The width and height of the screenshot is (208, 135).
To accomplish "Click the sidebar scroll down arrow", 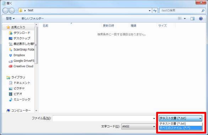I will pos(36,110).
